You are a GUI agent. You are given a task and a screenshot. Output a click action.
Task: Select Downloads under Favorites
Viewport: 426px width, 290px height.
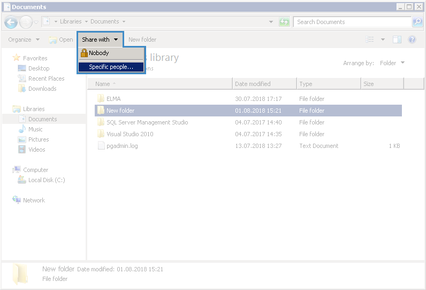(x=42, y=89)
